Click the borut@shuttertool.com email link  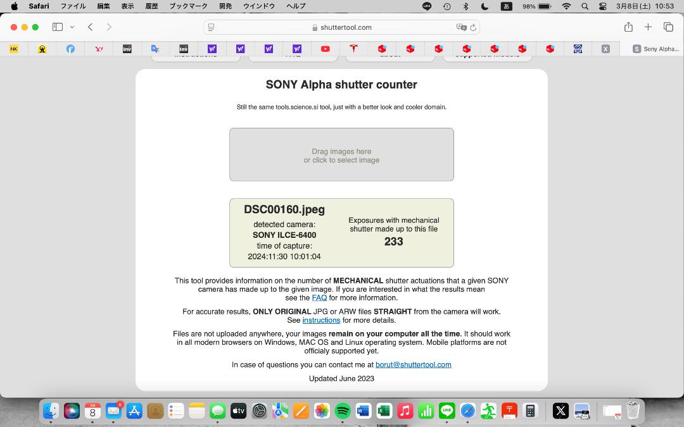point(413,365)
